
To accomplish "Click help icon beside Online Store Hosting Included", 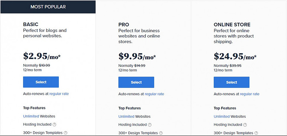I will click(x=245, y=125).
